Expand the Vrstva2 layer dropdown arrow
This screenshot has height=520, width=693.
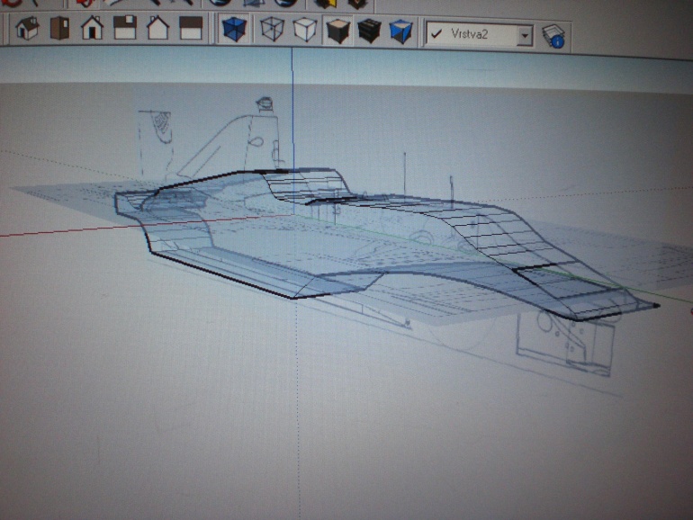tap(525, 35)
